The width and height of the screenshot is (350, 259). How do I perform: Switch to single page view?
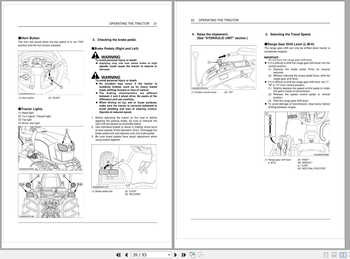click(x=326, y=255)
